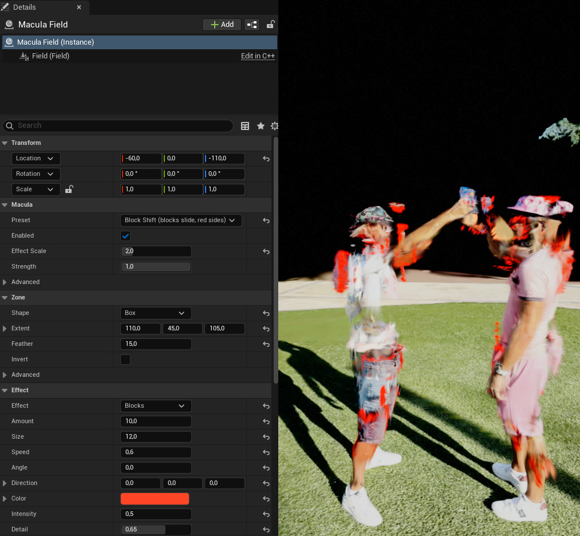Click the Extent X field 110,0
The height and width of the screenshot is (536, 580).
pos(140,329)
